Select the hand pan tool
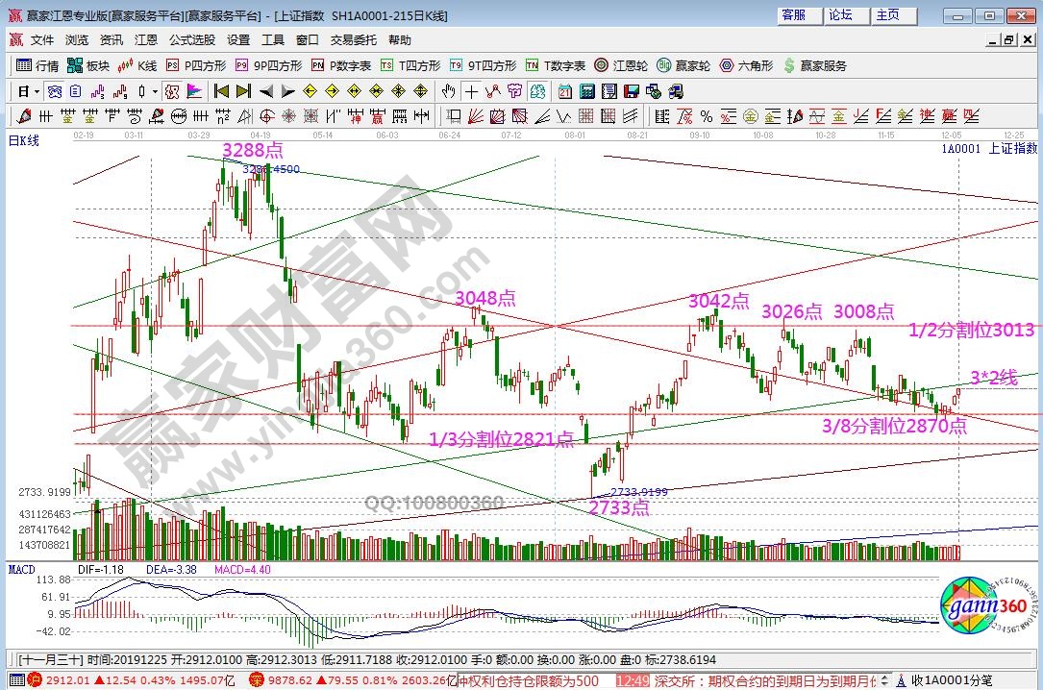This screenshot has height=690, width=1043. click(448, 91)
